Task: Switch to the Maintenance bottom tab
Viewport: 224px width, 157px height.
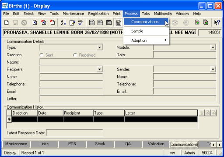Action: tap(16, 144)
